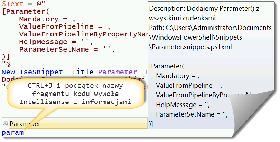Screen dimensions: 280x142
Task: Click the typed 'param' text in editor
Action: 13,133
